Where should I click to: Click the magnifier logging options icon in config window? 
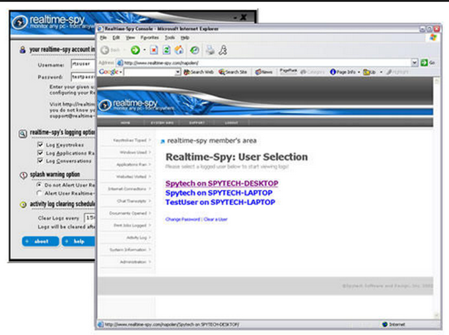pyautogui.click(x=23, y=133)
